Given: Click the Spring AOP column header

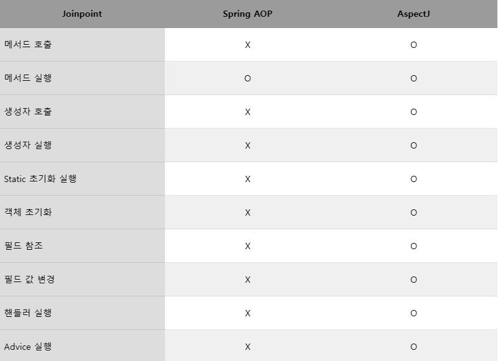Looking at the screenshot, I should tap(247, 14).
